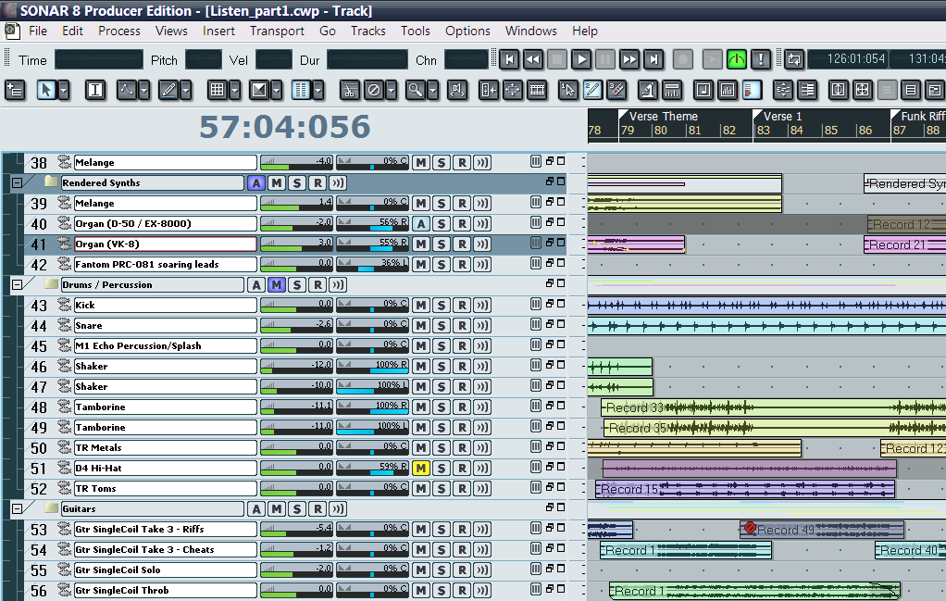Click the Verse 1 timeline marker

782,117
